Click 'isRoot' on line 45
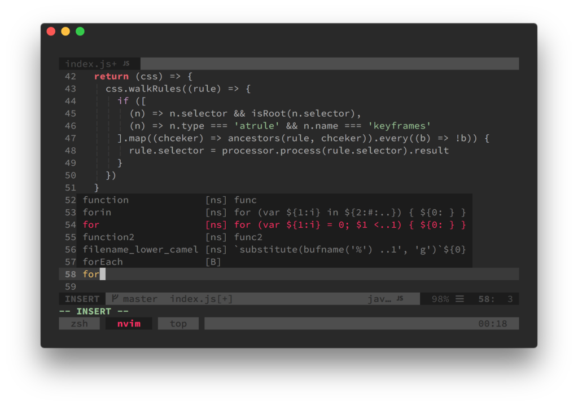This screenshot has width=578, height=406. pyautogui.click(x=269, y=113)
